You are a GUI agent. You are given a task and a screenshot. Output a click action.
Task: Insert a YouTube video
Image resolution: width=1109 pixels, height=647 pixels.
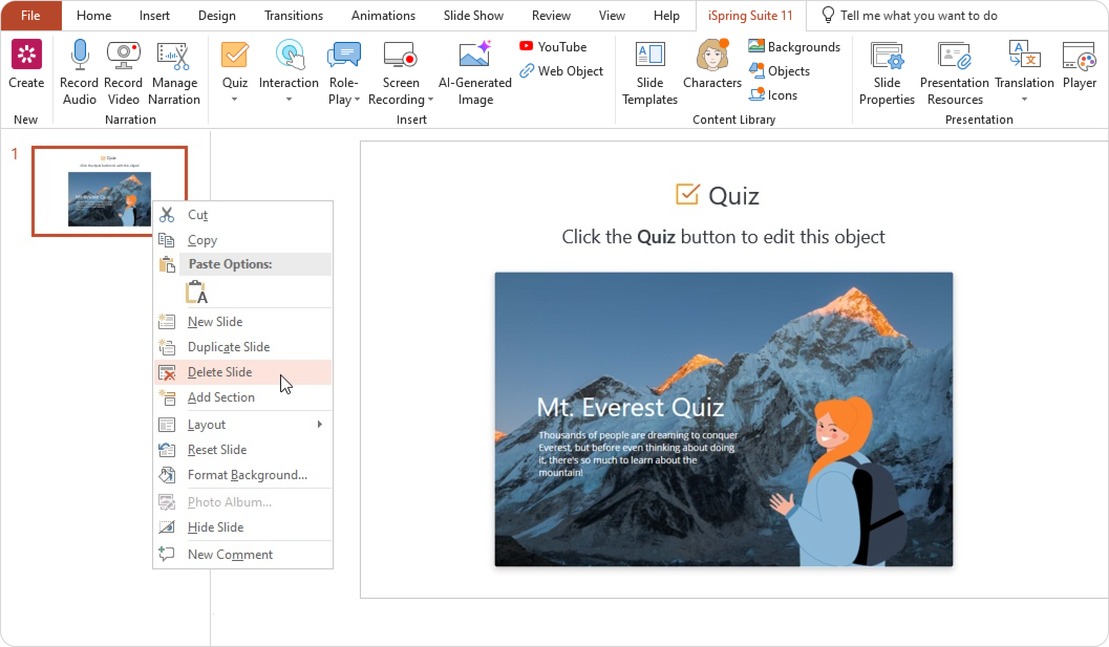553,47
